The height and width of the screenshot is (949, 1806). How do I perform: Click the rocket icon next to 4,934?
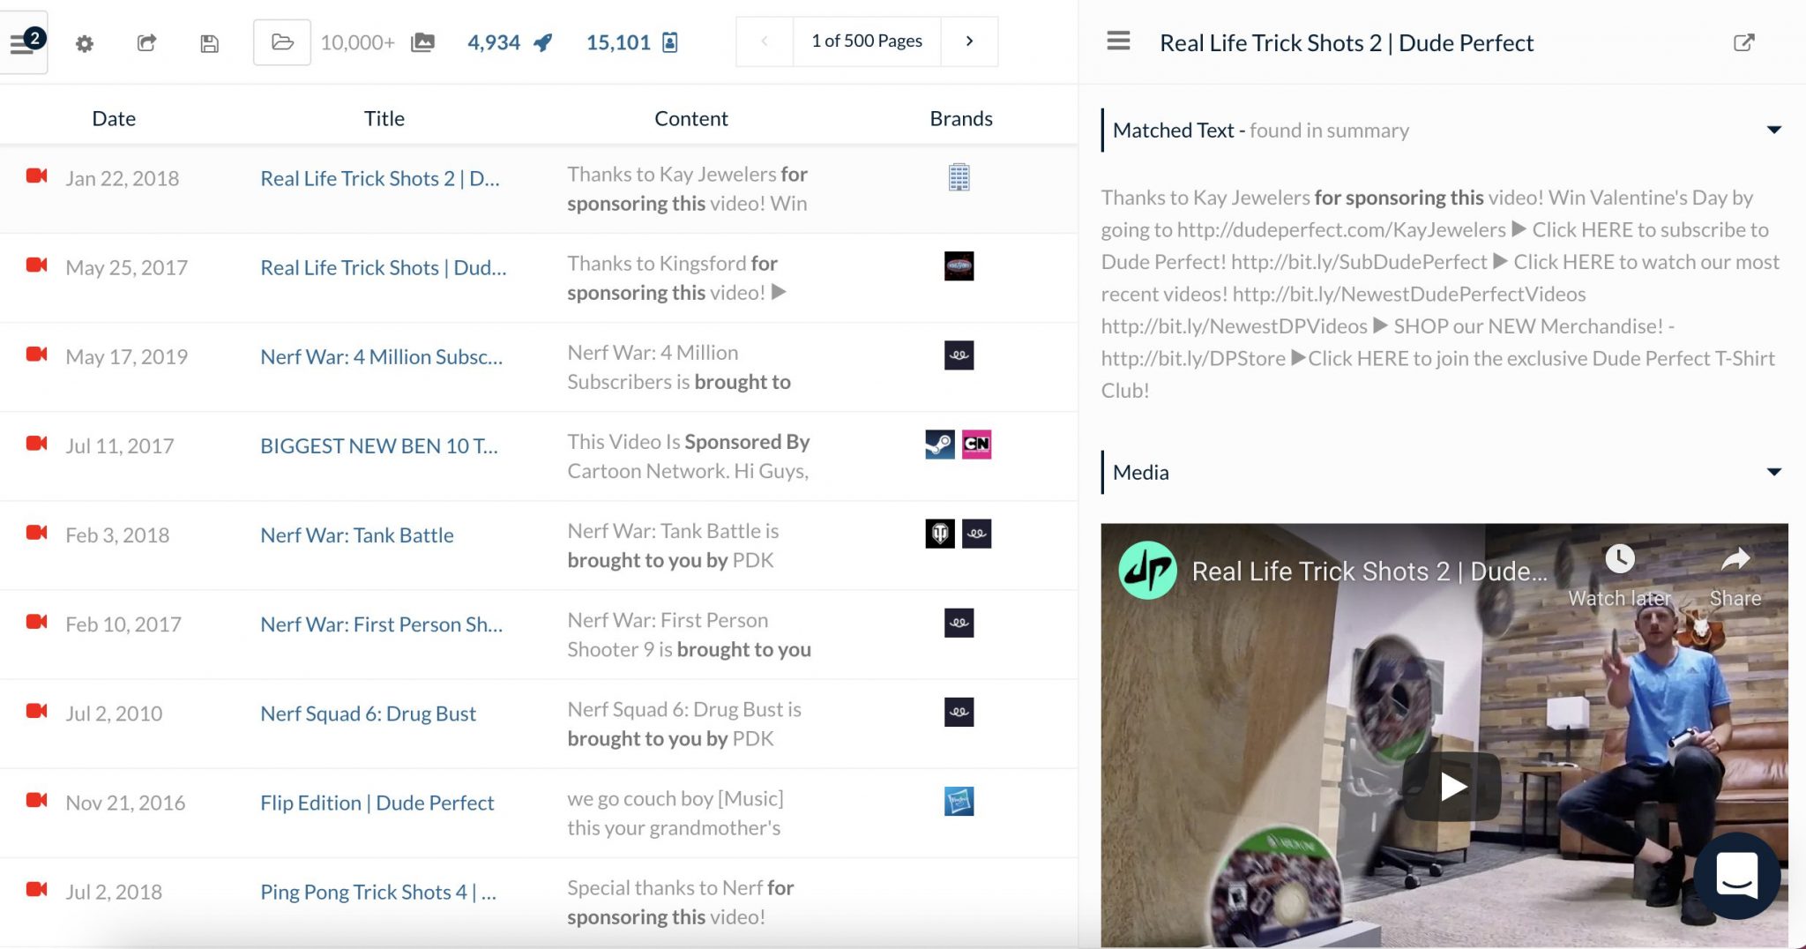coord(543,42)
